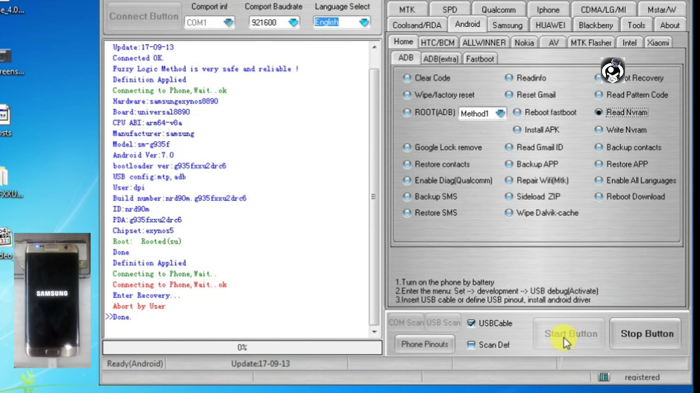Viewport: 700px width, 393px height.
Task: Select the Wipe/factory reset option
Action: (x=407, y=95)
